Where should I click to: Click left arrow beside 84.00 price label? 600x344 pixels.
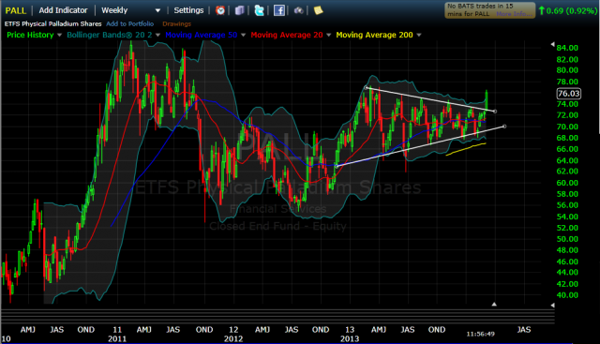tap(552, 45)
